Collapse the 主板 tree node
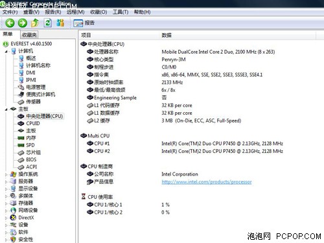324x243 pixels. coord(6,110)
